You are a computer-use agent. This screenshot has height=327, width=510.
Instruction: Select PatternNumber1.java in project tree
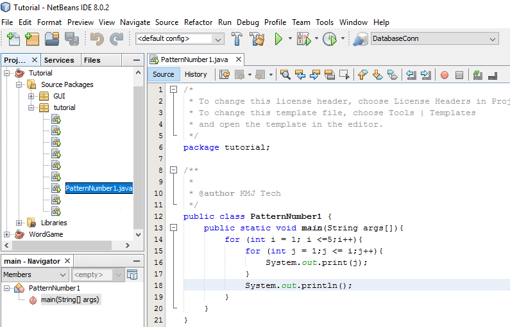click(x=99, y=188)
